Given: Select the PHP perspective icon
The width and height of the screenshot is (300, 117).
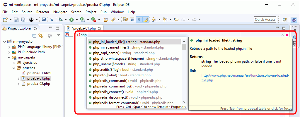Looking at the screenshot, I should click(x=294, y=20).
